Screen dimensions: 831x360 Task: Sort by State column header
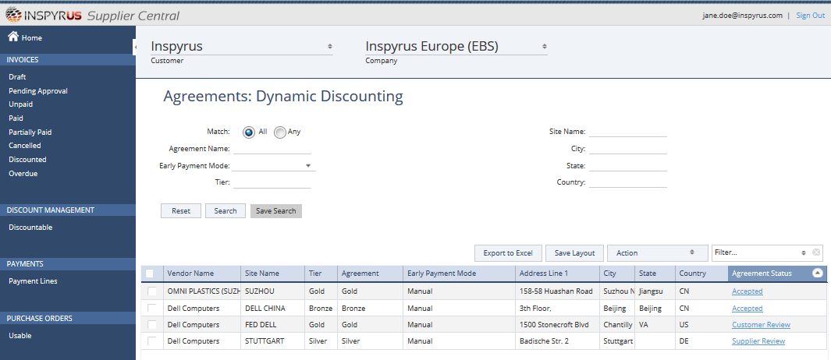pos(655,274)
